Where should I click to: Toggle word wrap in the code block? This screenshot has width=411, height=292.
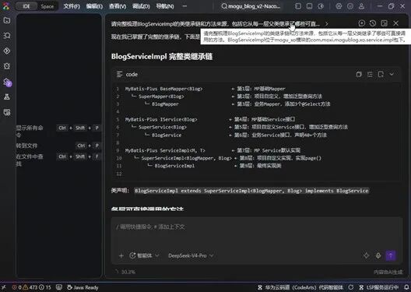point(370,75)
